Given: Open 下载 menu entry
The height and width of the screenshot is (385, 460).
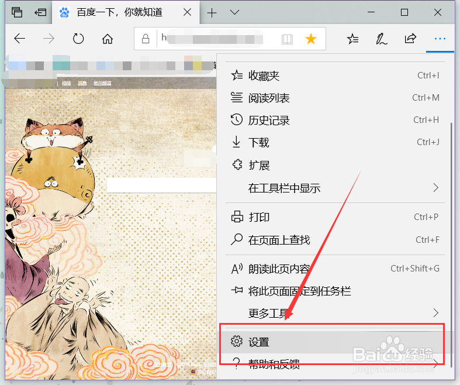Looking at the screenshot, I should 335,142.
